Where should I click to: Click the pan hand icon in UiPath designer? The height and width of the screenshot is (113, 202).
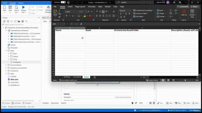(133, 103)
